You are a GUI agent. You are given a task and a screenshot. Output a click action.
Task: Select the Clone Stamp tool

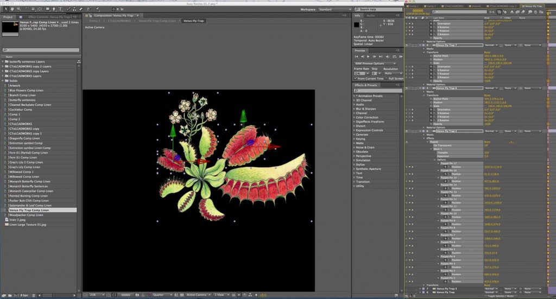pos(74,9)
